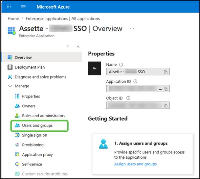
Task: Open the Azure app launcher grid icon
Action: click(x=9, y=6)
